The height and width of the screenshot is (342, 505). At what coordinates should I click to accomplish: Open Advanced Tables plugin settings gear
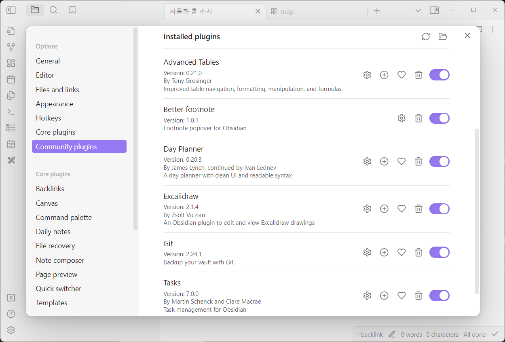(x=367, y=75)
